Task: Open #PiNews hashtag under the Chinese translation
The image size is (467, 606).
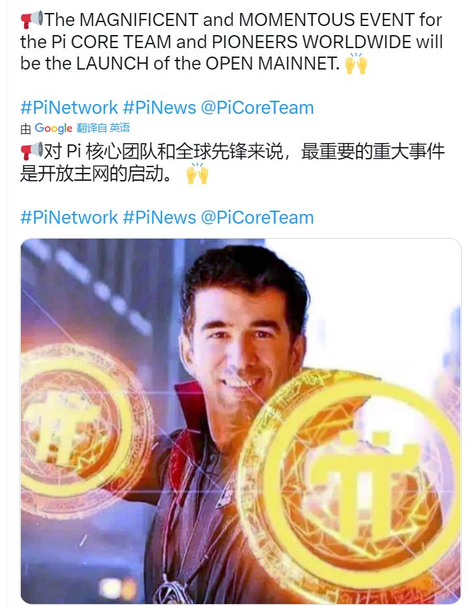Action: point(159,218)
